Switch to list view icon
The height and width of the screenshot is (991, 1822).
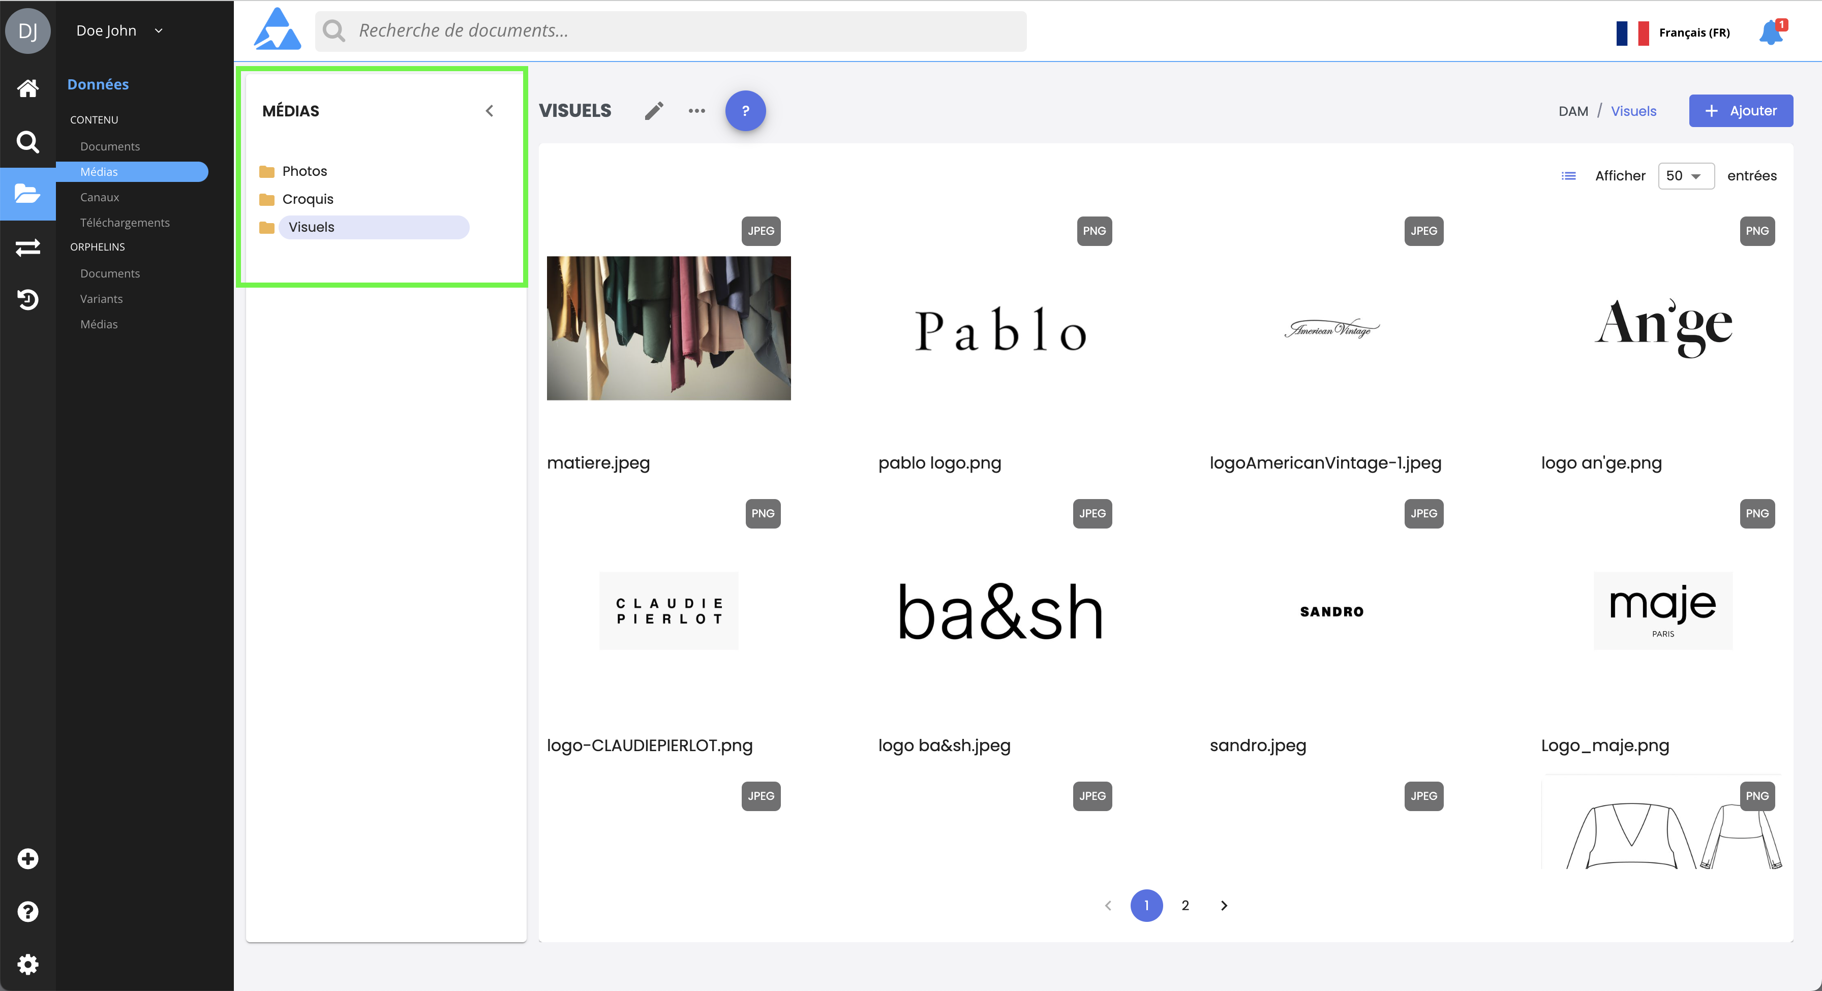pyautogui.click(x=1569, y=176)
